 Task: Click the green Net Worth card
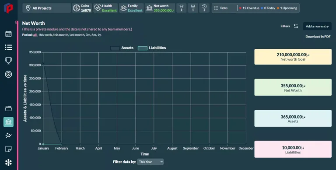coord(293,87)
